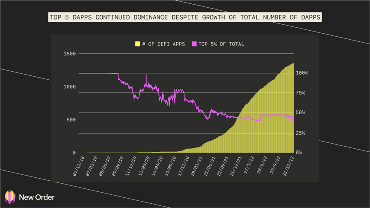Viewport: 370px width, 208px height.
Task: Toggle the TOP 5% OF TOTAL legend label
Action: click(x=221, y=44)
